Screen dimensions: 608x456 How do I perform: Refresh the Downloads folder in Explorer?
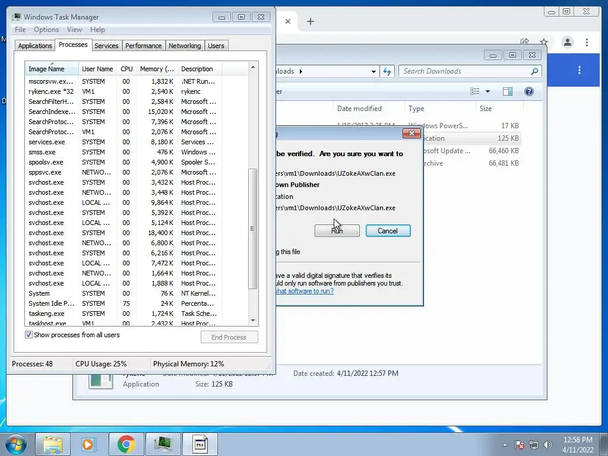[387, 71]
